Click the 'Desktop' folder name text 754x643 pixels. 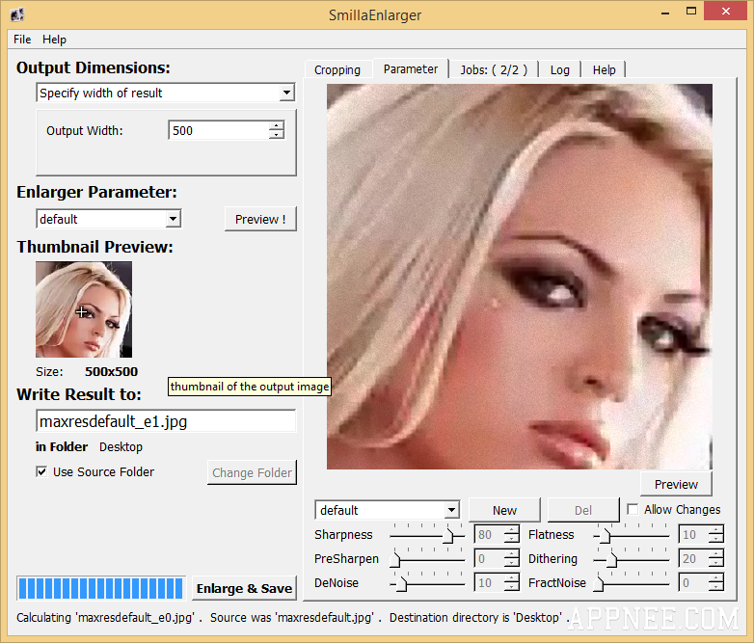tap(121, 446)
